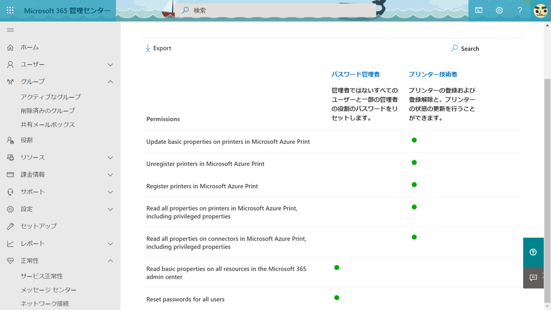
Task: Click the Permissions column header
Action: [163, 119]
